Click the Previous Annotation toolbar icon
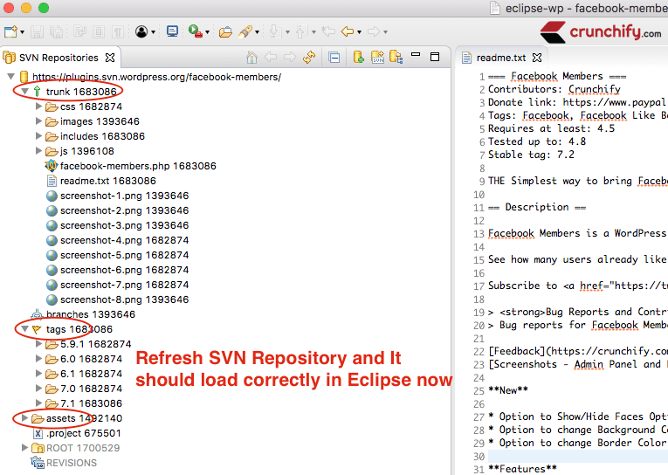The width and height of the screenshot is (668, 475). [301, 31]
